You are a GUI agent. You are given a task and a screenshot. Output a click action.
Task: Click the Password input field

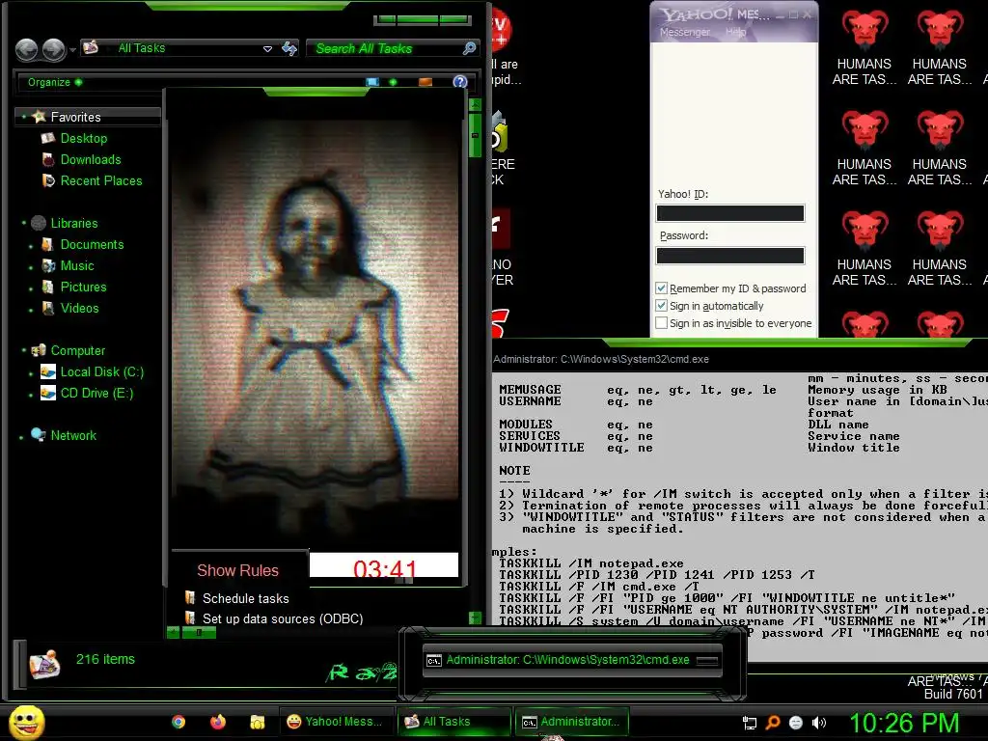[x=730, y=255]
